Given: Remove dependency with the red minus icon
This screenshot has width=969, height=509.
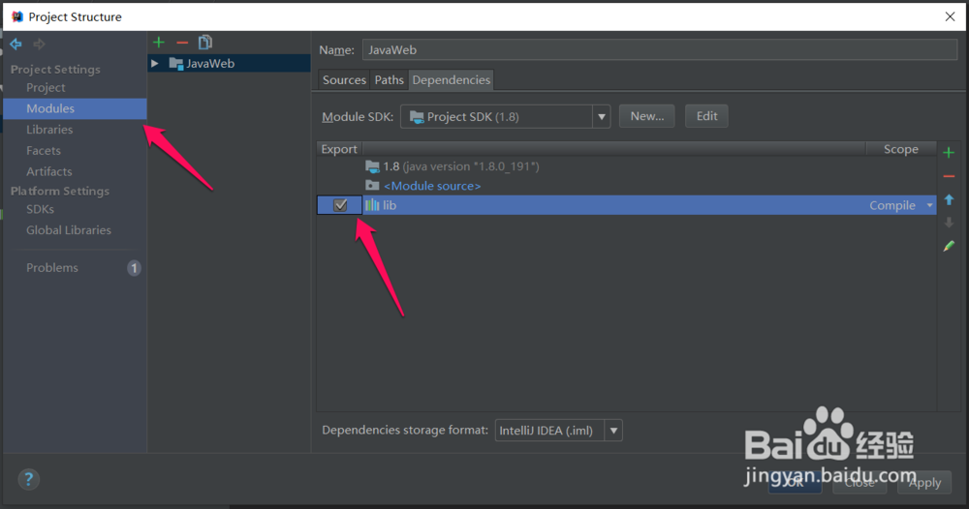Looking at the screenshot, I should tap(949, 176).
